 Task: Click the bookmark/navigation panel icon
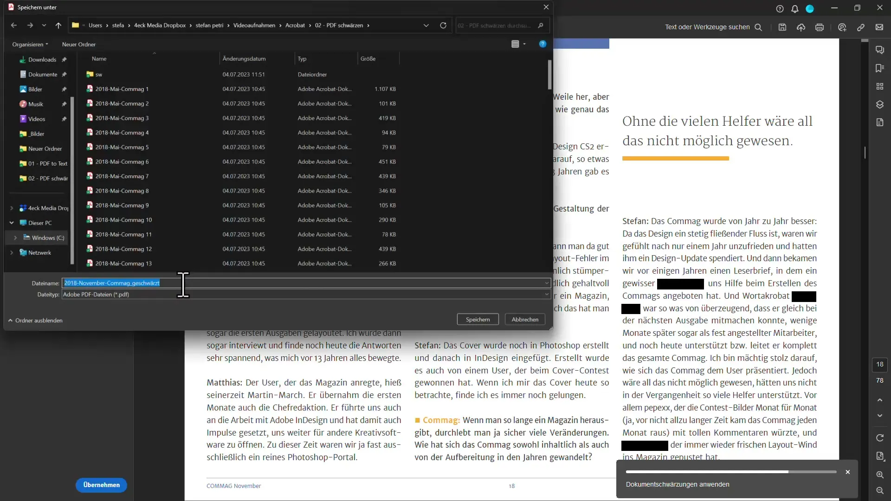point(880,68)
